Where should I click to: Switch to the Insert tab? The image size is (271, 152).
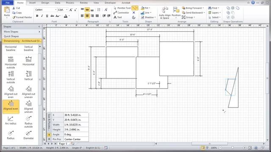point(32,3)
